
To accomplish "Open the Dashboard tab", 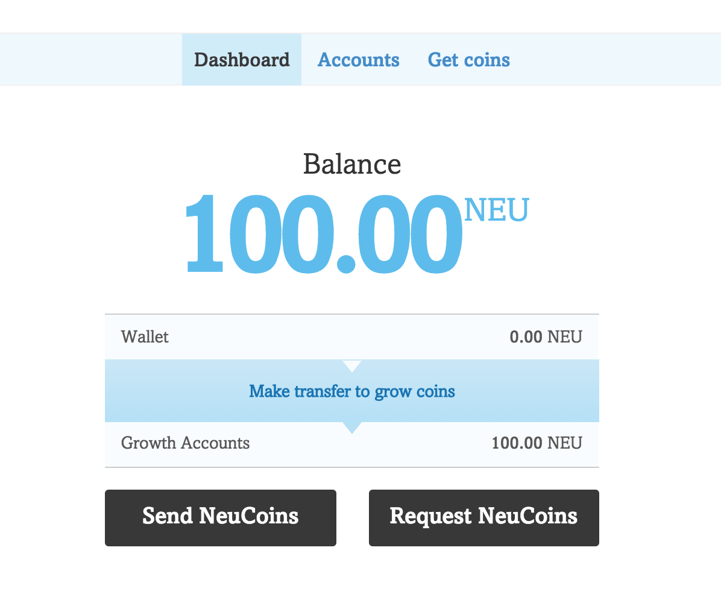I will [242, 60].
